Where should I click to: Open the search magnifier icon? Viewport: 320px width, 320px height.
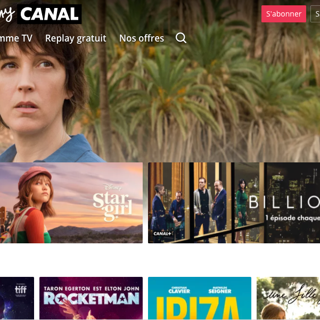(181, 38)
